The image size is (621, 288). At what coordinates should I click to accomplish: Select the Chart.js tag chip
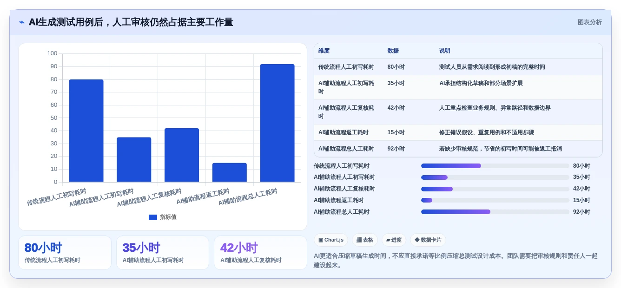pos(331,240)
